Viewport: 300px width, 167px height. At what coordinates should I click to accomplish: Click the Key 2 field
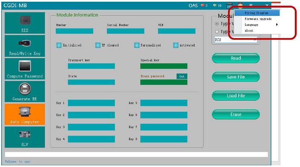click(x=91, y=115)
